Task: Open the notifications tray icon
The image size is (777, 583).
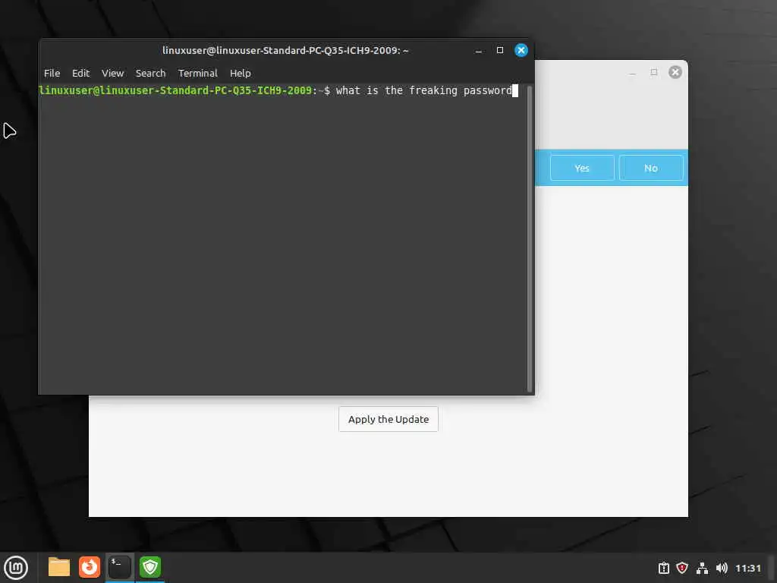Action: [x=663, y=568]
